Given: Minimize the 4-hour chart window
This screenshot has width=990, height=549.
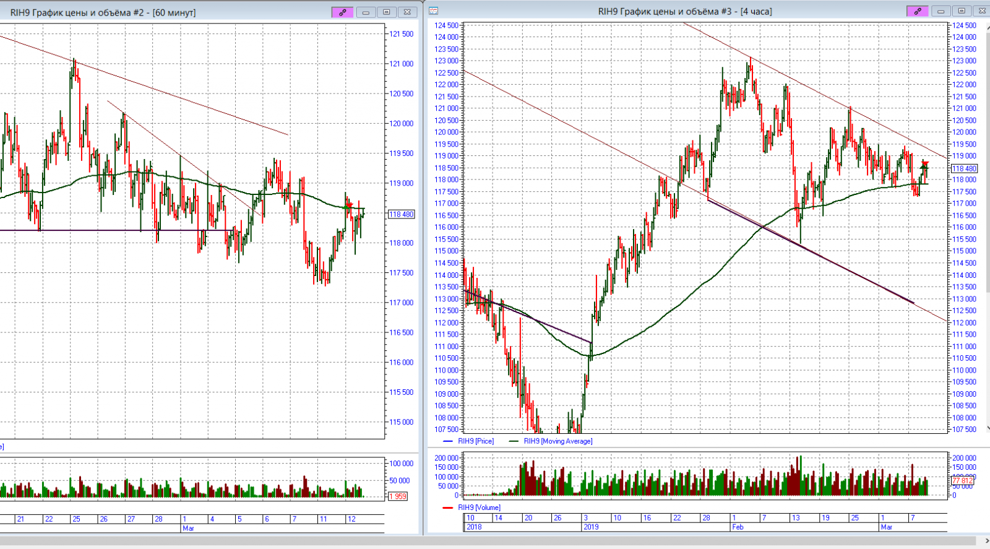Looking at the screenshot, I should (940, 11).
